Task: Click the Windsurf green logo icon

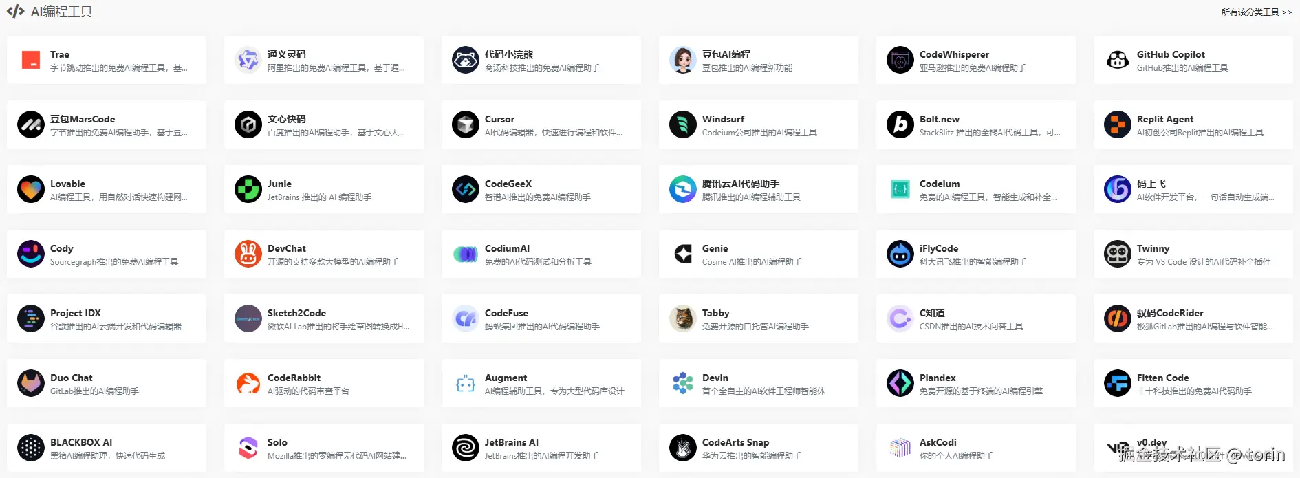Action: point(683,125)
